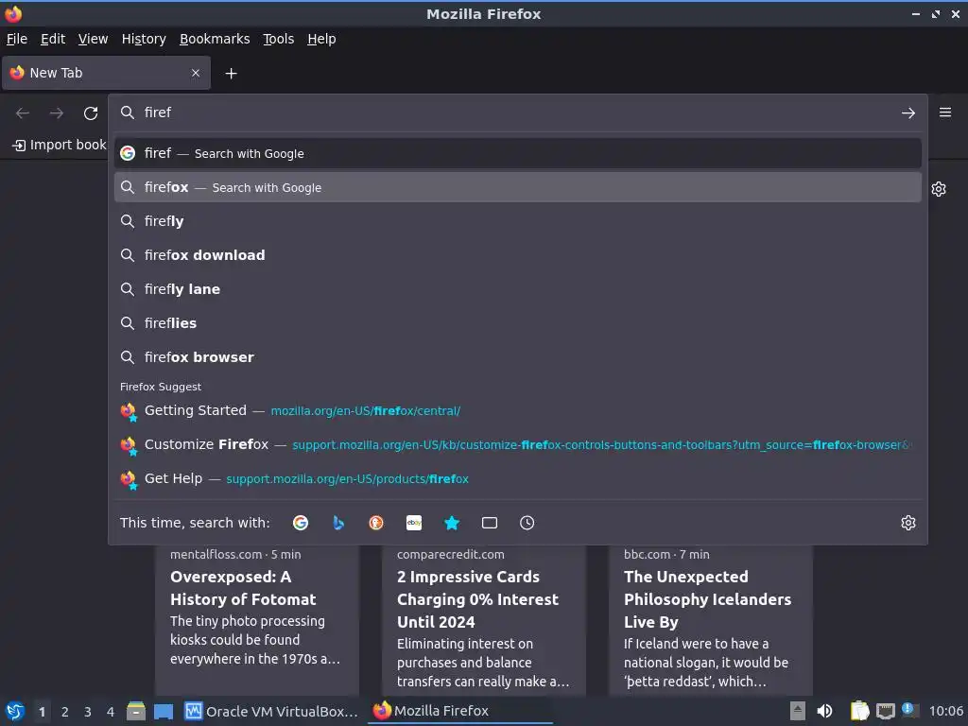
Task: Search bookmarks using the star icon
Action: [x=452, y=523]
